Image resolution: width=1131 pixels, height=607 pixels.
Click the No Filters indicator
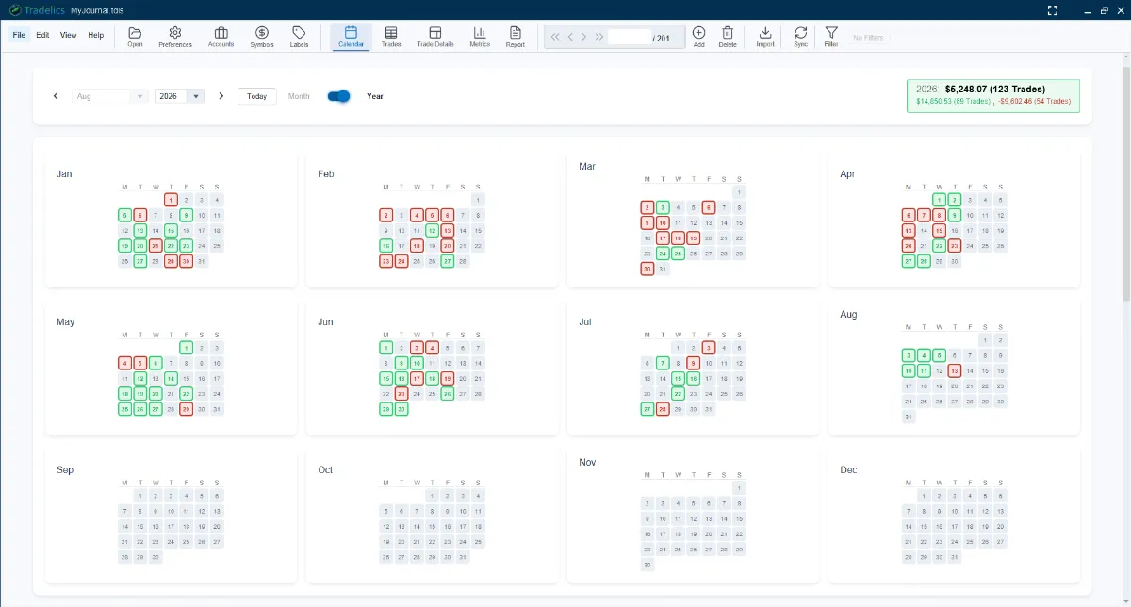click(868, 38)
